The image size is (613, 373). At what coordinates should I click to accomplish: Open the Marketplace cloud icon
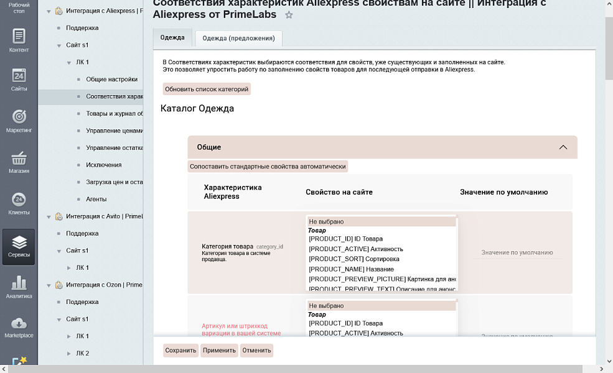click(x=19, y=327)
